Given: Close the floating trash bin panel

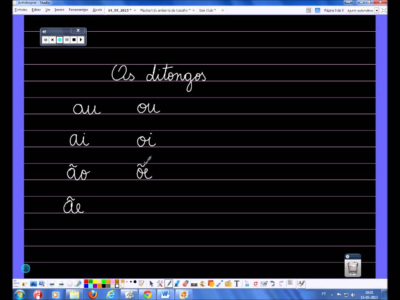Looking at the screenshot, I should click(x=347, y=256).
